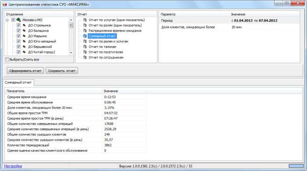Click the Сохранить отчет button
307x171 pixels.
[62, 71]
